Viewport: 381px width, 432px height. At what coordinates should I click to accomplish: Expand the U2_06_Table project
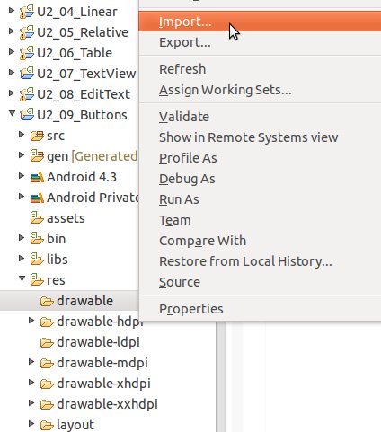coord(12,51)
